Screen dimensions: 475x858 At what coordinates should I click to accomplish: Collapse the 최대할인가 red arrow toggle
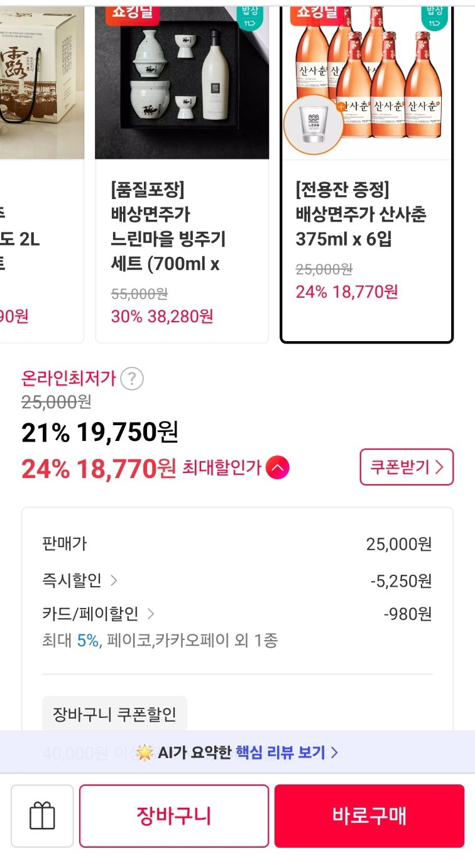click(278, 468)
